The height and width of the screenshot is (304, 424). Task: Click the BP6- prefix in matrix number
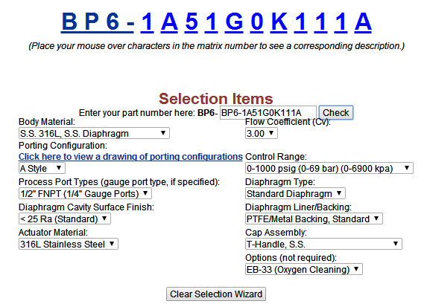point(98,22)
